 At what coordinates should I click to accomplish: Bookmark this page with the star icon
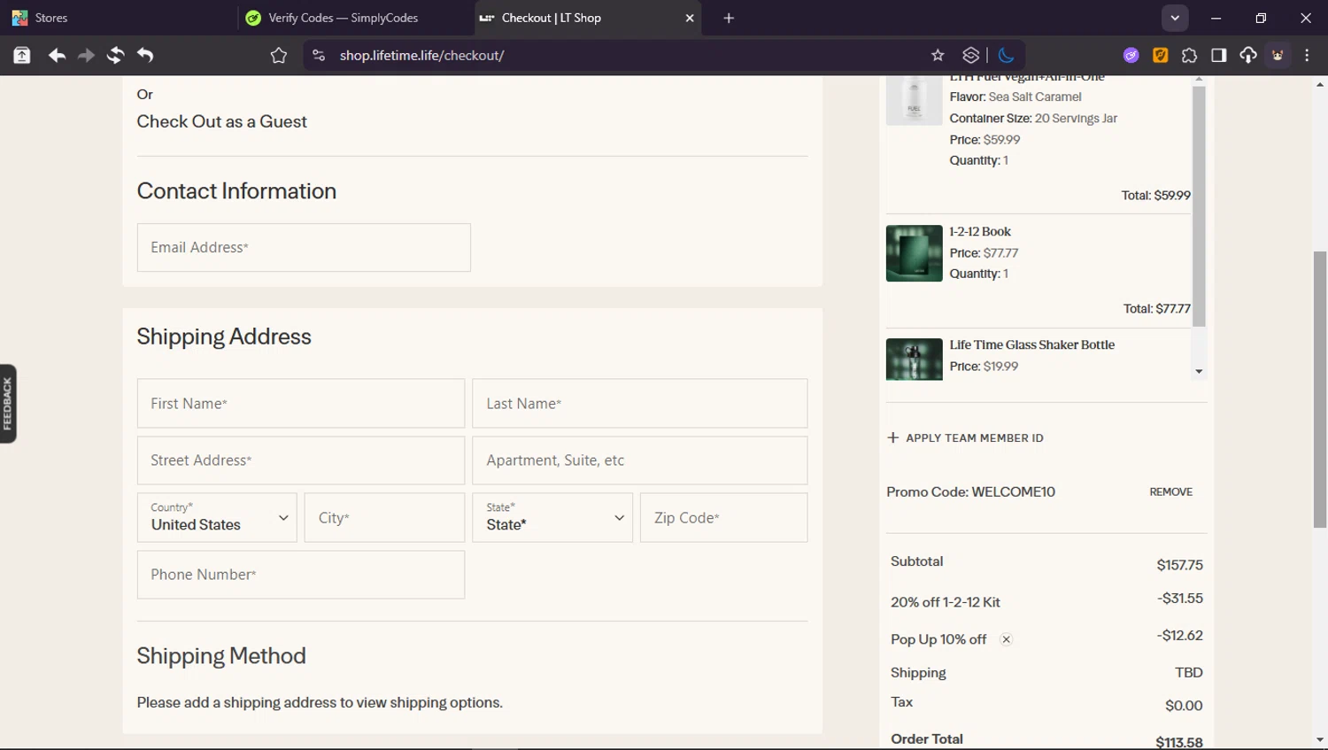[x=938, y=55]
